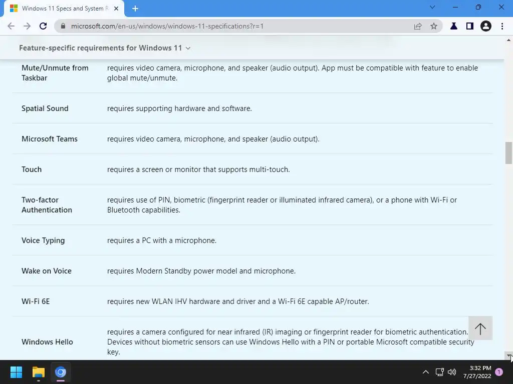The width and height of the screenshot is (513, 384).
Task: Select the 'Spatial Sound' feature name
Action: pyautogui.click(x=45, y=108)
